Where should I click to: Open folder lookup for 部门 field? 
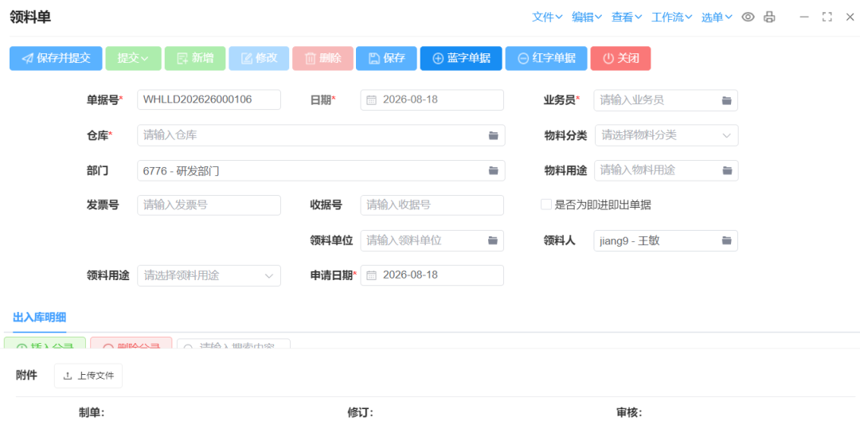coord(494,170)
